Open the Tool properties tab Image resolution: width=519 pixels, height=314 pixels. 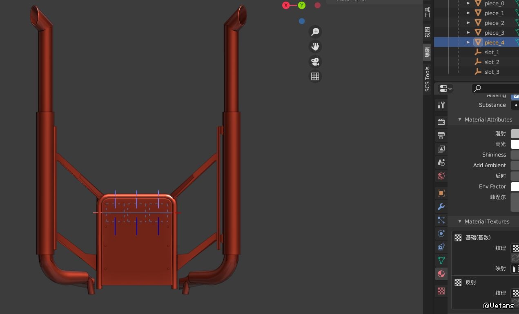coord(441,105)
